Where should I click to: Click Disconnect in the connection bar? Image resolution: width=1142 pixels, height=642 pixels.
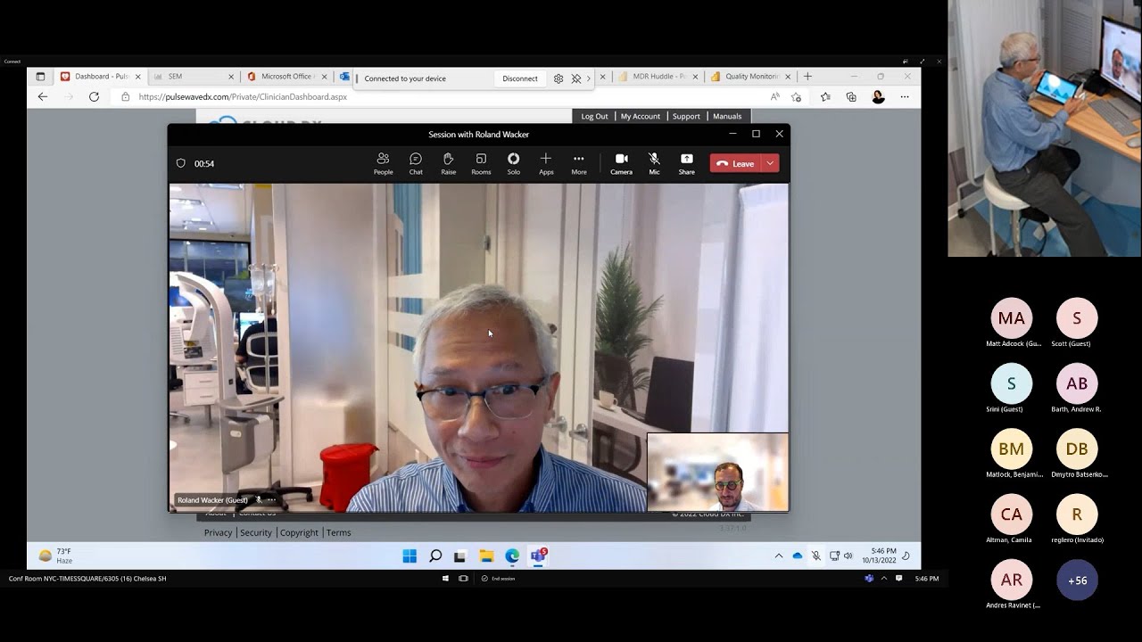pos(520,78)
